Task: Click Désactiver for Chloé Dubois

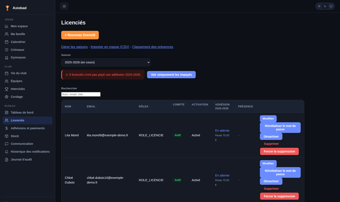Action: 271,181
